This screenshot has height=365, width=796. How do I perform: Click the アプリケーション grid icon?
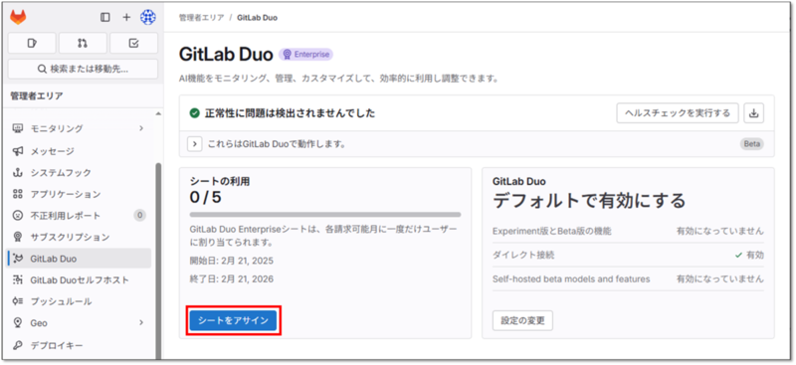coord(18,194)
